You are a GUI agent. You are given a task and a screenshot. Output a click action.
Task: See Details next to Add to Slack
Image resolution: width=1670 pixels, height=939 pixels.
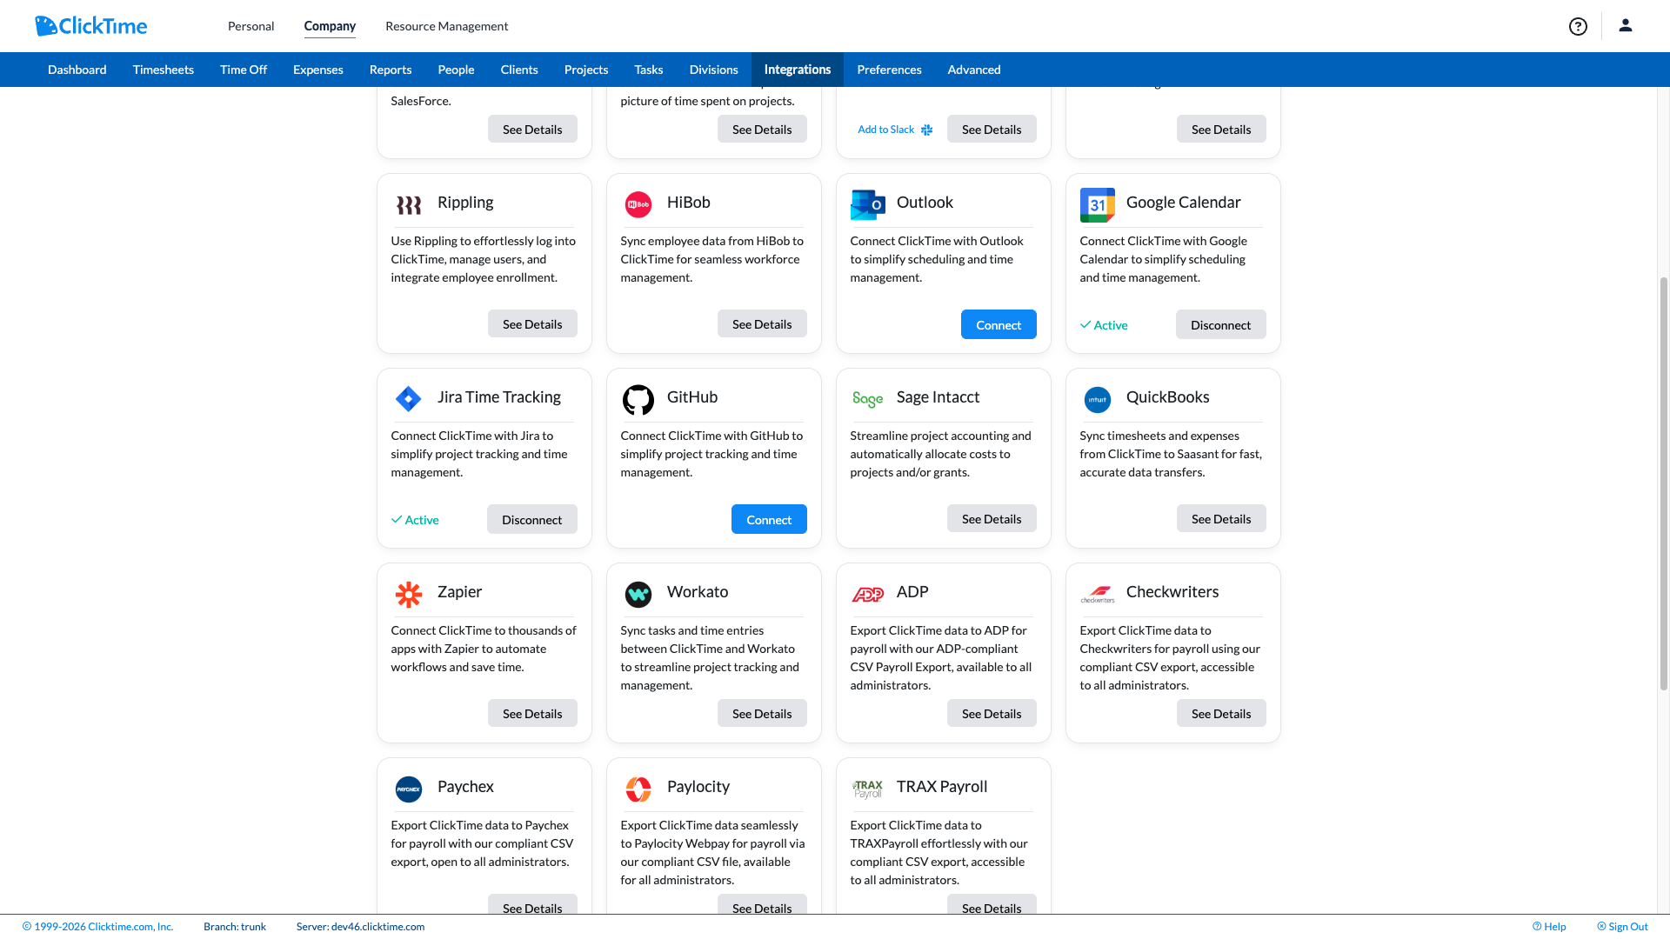click(992, 129)
